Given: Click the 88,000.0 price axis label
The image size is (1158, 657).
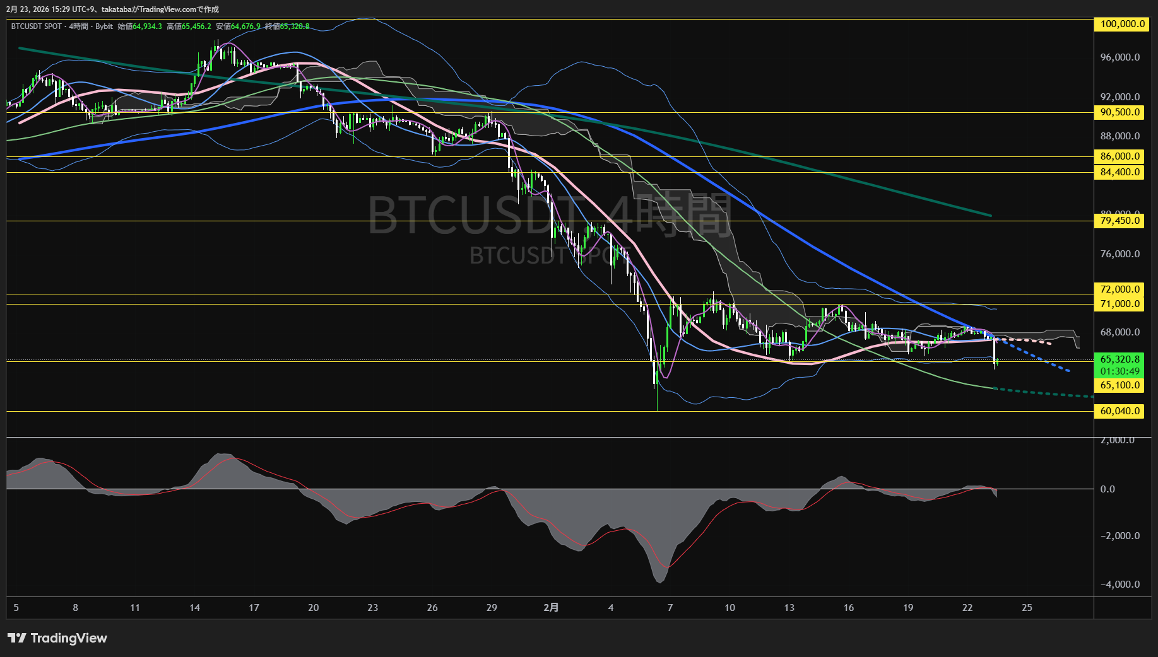Looking at the screenshot, I should click(1120, 136).
